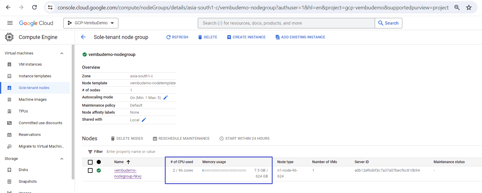The height and width of the screenshot is (193, 482).
Task: Collapse the Virtual machines section
Action: [62, 53]
